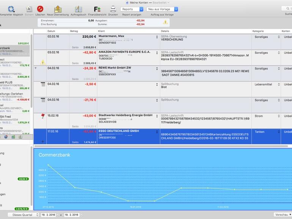The width and height of the screenshot is (292, 219).
Task: Click warning icon on the Amazon transaction
Action: (43, 62)
